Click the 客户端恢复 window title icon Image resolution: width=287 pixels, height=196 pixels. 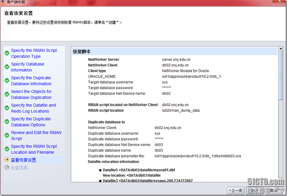click(x=3, y=2)
